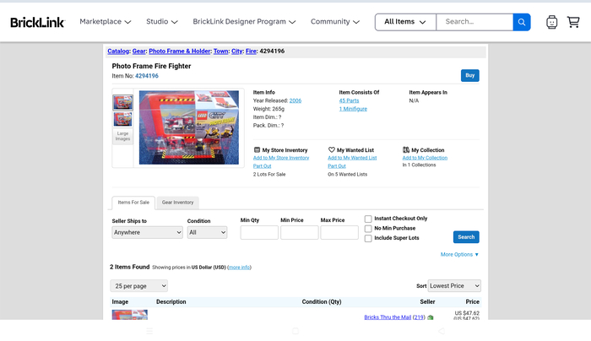Open the Marketplace menu
The width and height of the screenshot is (591, 341).
click(x=106, y=22)
